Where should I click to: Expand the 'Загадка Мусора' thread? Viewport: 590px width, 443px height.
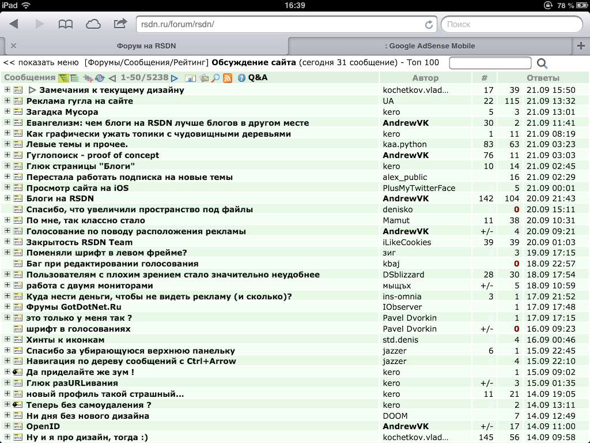click(7, 112)
